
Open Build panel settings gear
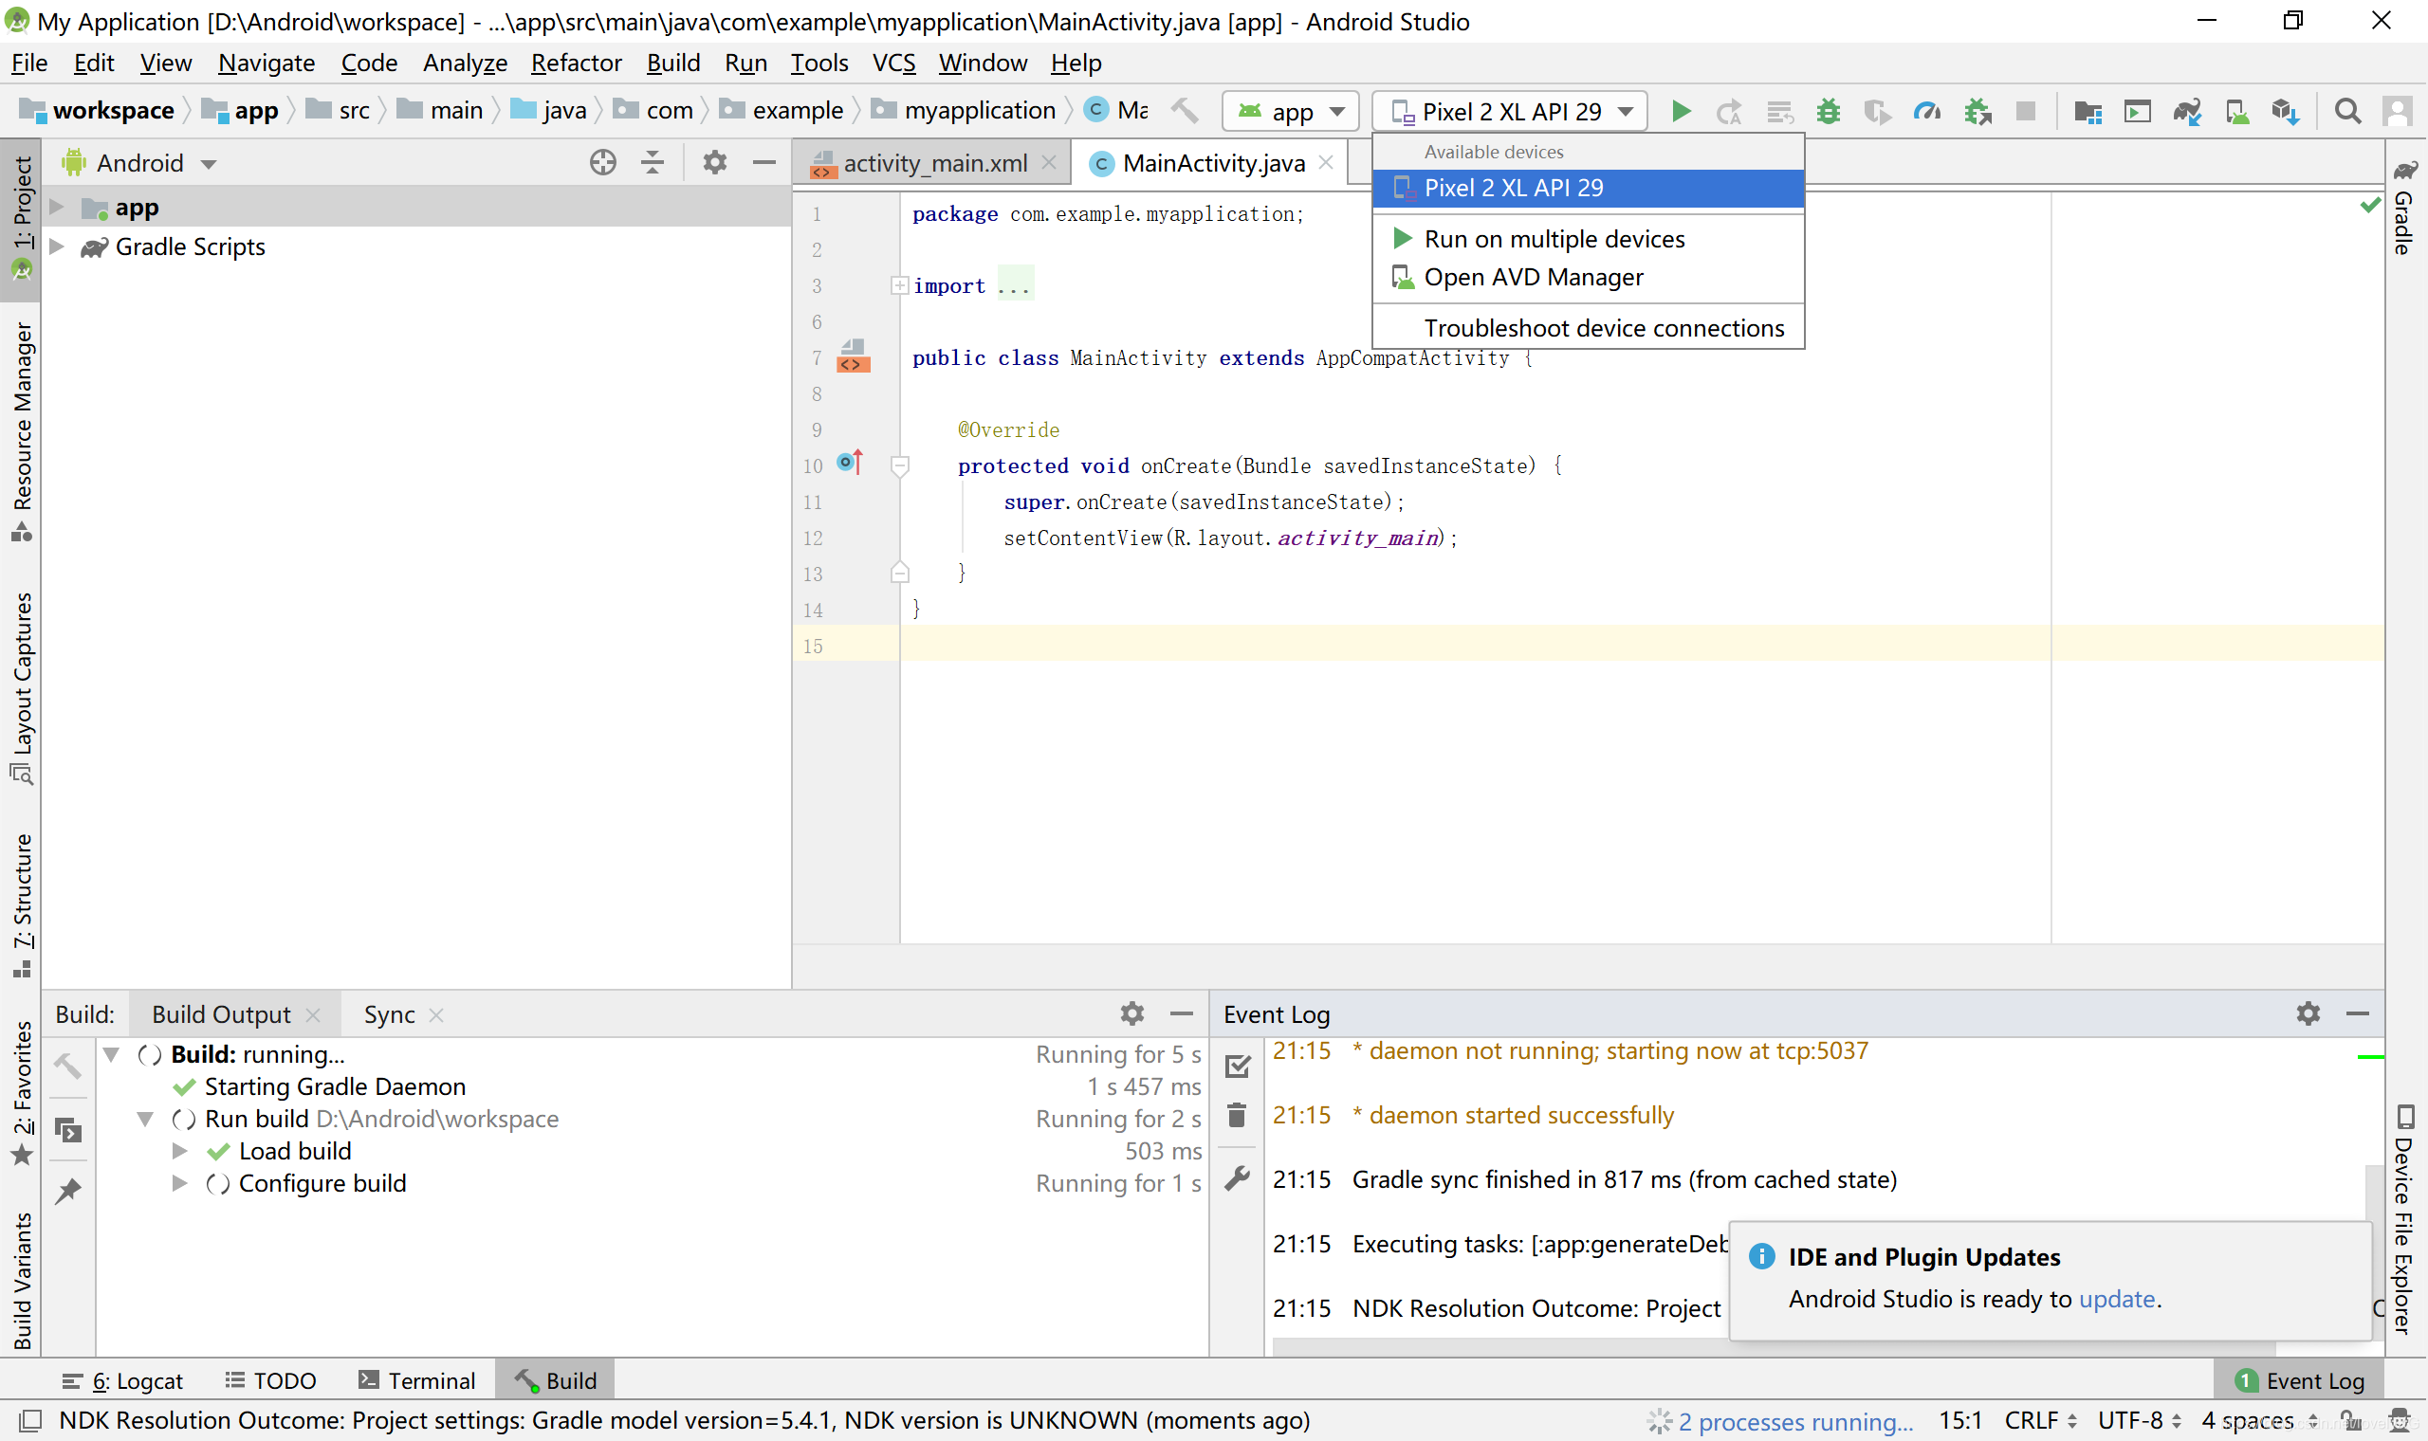[1131, 1013]
